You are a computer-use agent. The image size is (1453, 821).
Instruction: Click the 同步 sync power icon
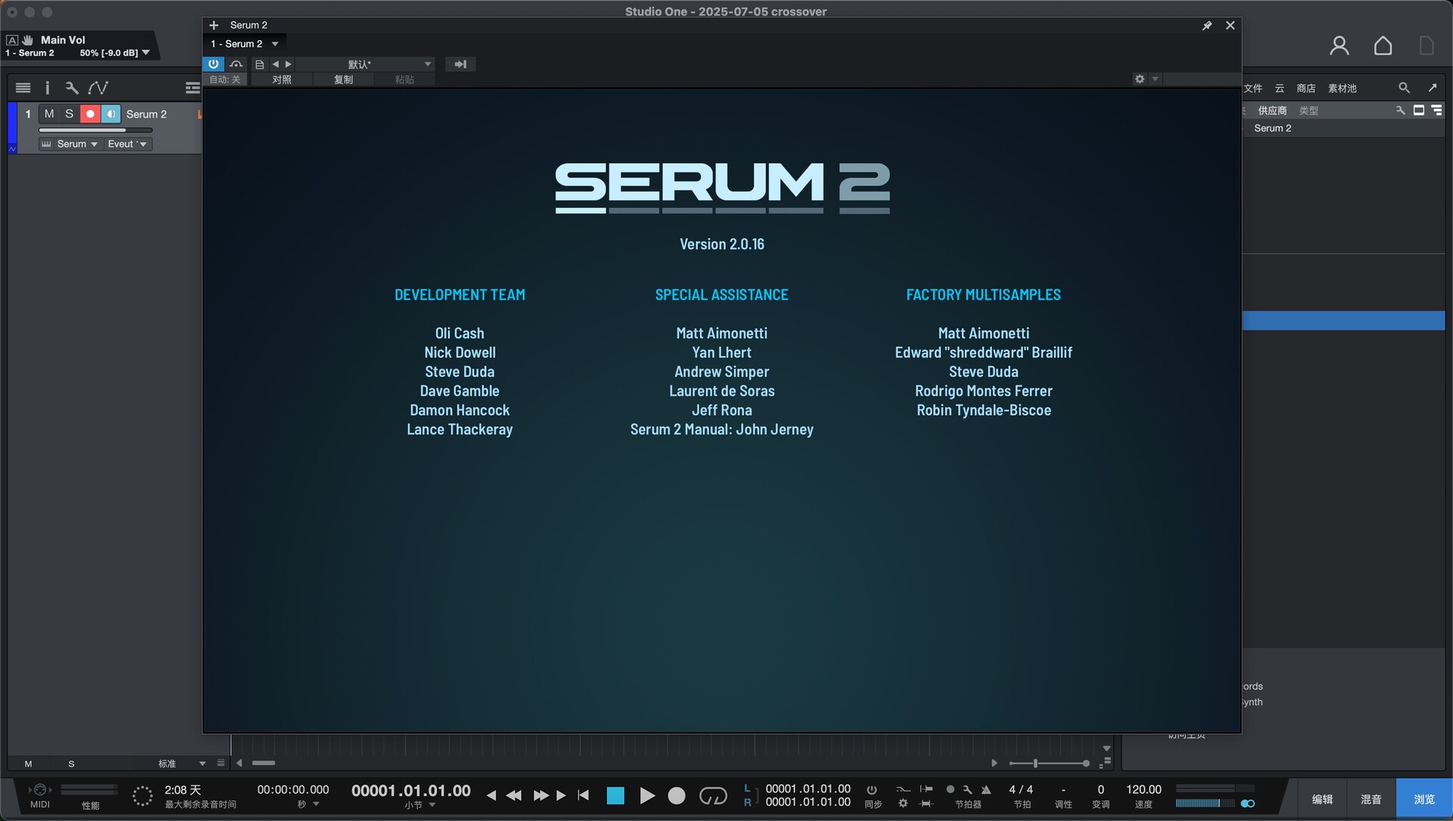(872, 789)
